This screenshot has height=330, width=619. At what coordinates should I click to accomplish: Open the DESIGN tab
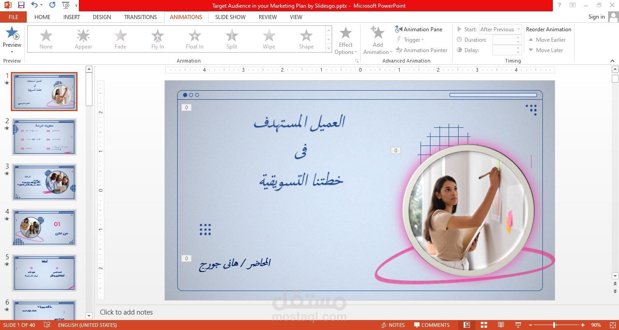102,17
